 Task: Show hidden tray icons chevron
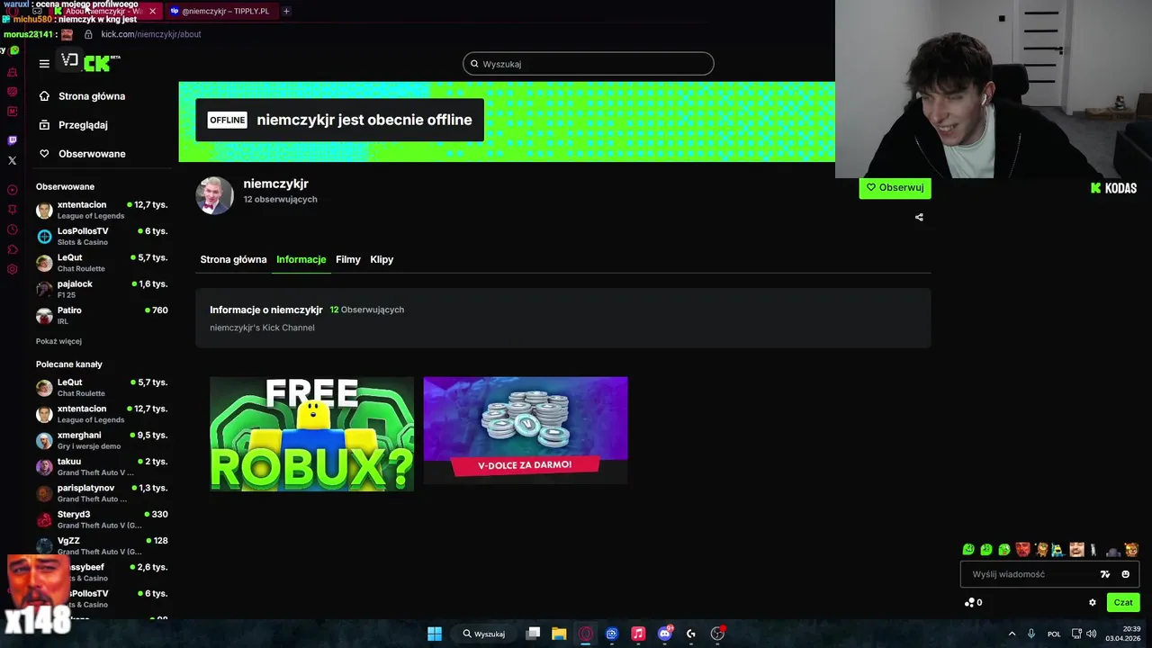[x=1012, y=634]
